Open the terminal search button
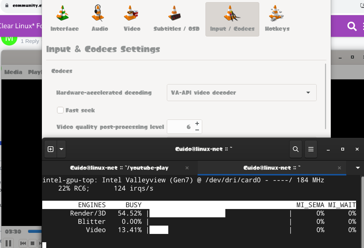This screenshot has height=248, width=364. [295, 149]
